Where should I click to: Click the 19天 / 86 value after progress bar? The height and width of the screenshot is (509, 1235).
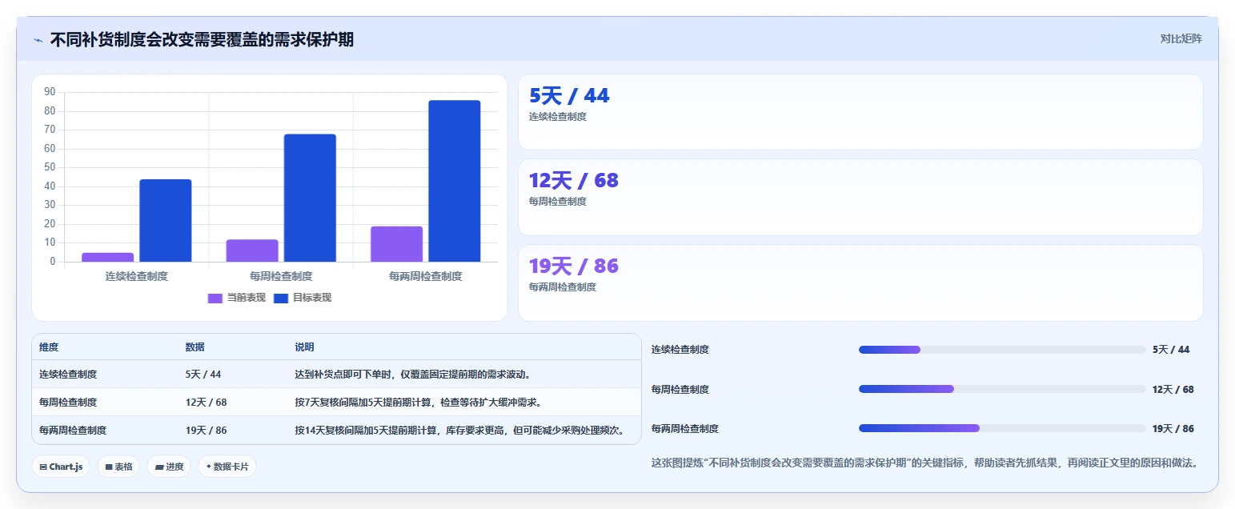click(x=1173, y=429)
